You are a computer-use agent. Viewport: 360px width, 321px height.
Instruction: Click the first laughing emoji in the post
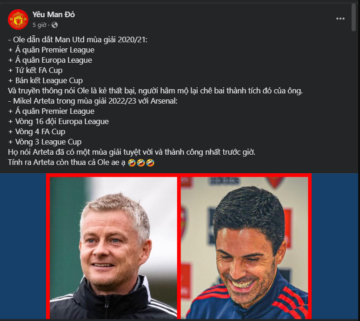point(132,163)
